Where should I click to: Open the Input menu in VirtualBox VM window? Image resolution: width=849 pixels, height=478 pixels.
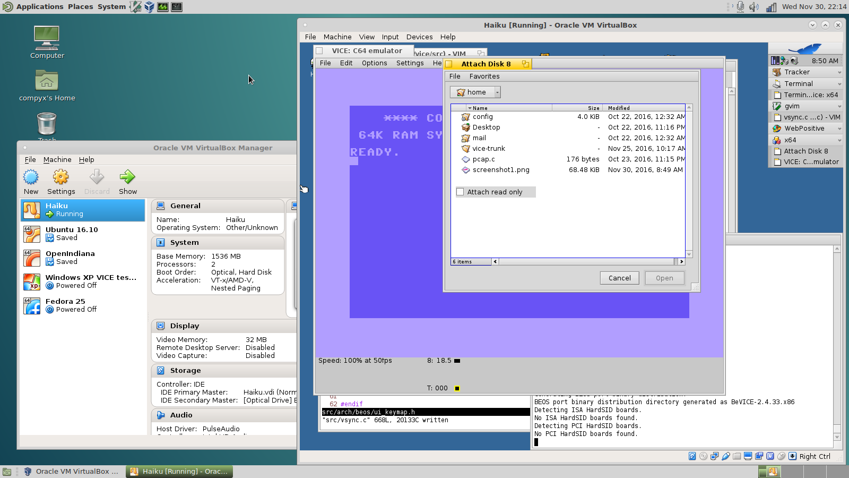click(390, 37)
